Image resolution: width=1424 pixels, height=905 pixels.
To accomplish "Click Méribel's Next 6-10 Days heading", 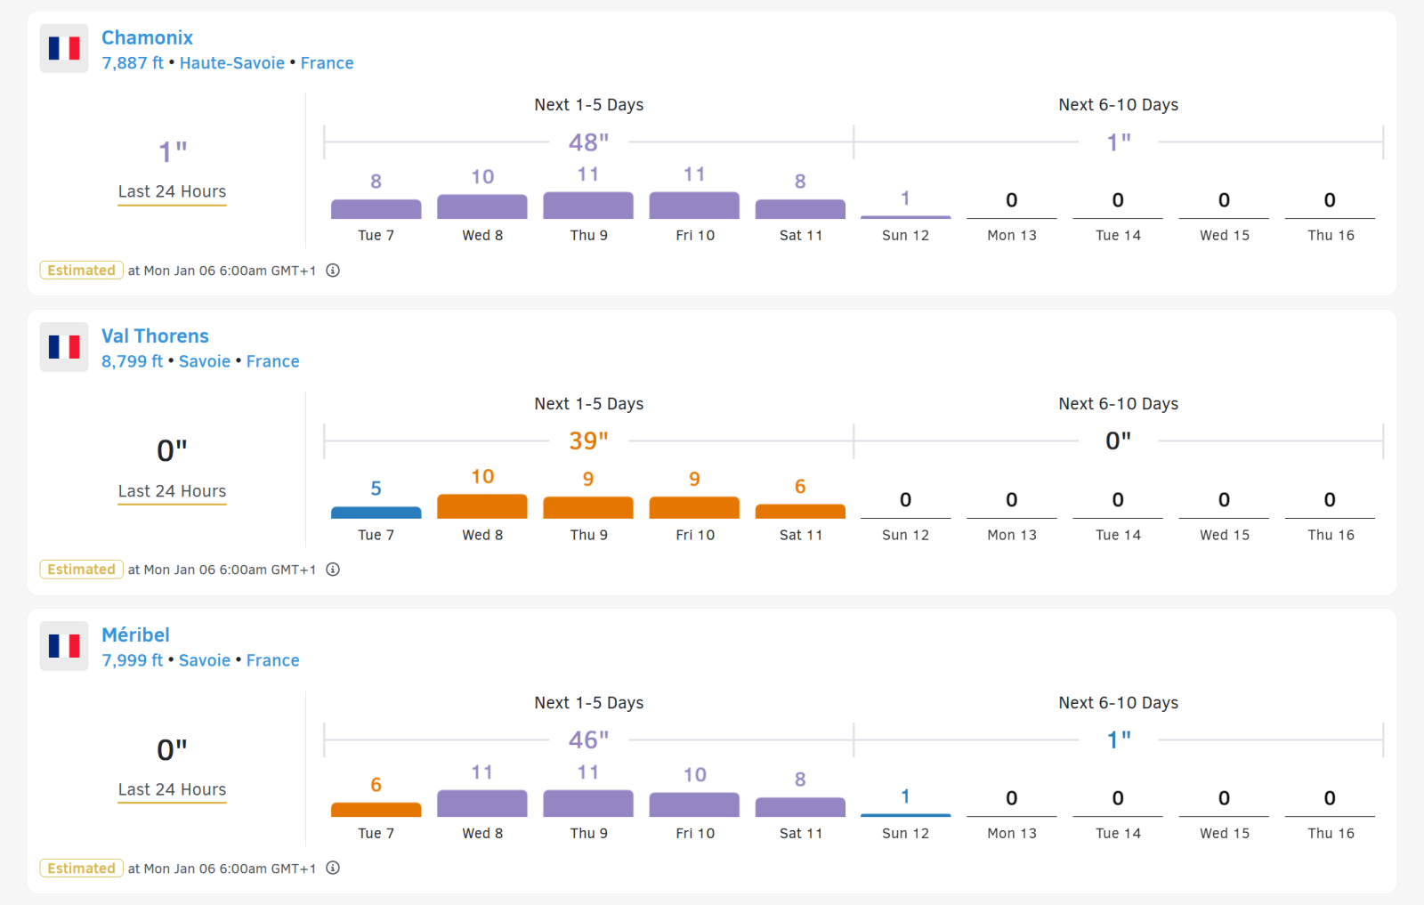I will tap(1119, 703).
